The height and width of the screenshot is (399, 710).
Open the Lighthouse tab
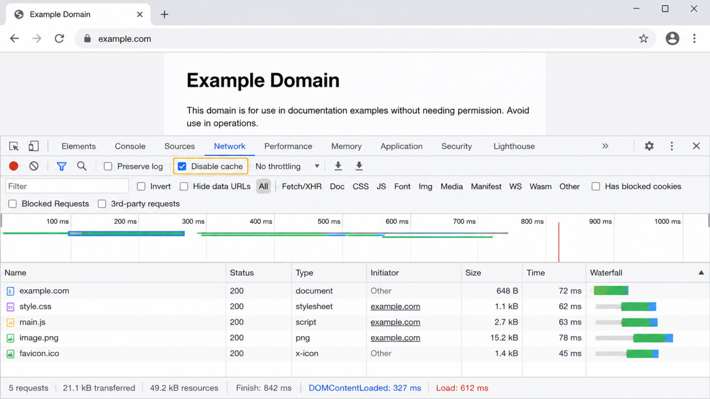[514, 146]
